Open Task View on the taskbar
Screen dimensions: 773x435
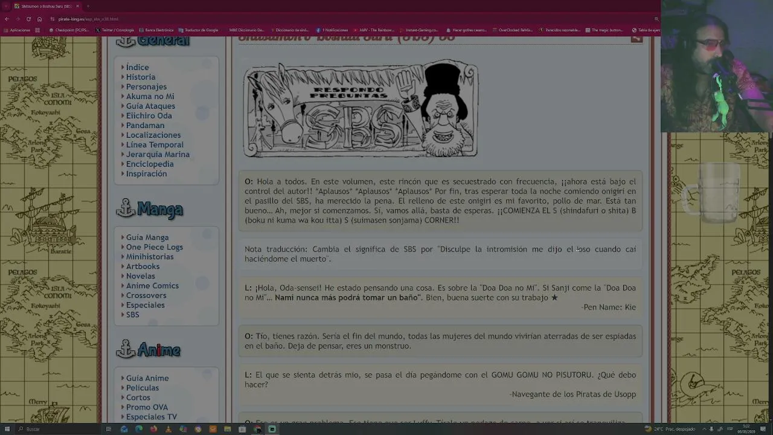[109, 429]
